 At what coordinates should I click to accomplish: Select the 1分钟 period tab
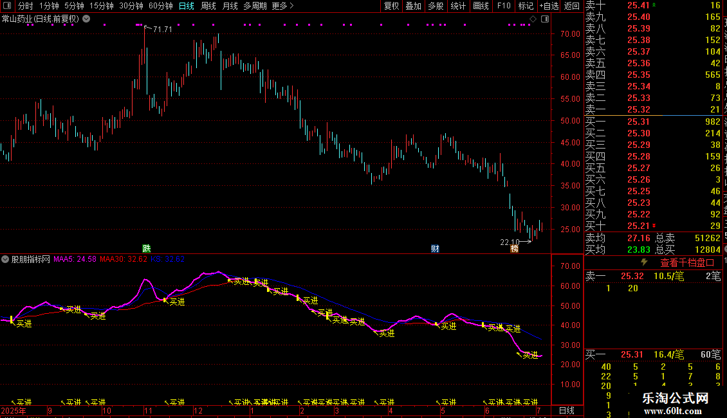tap(49, 6)
